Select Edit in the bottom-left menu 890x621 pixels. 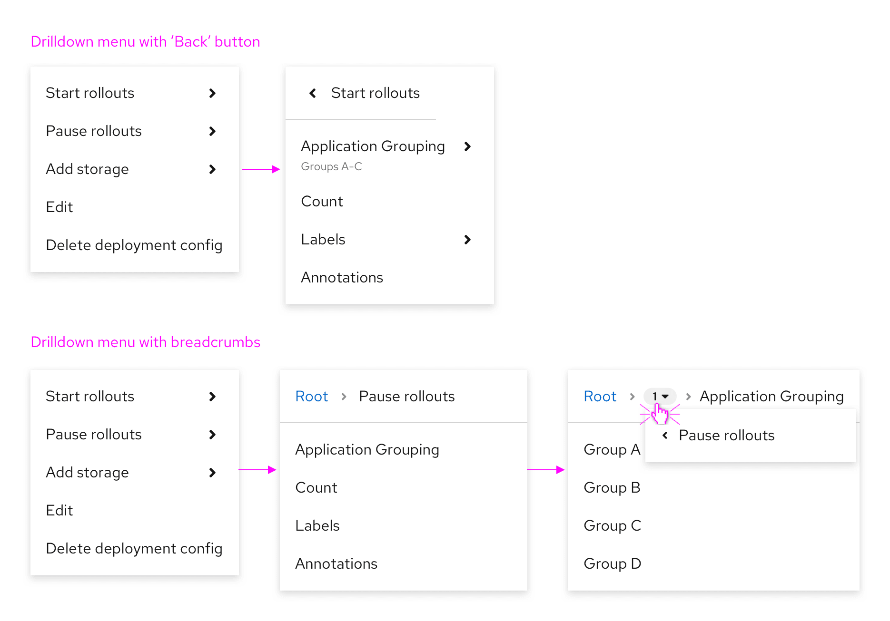tap(59, 511)
